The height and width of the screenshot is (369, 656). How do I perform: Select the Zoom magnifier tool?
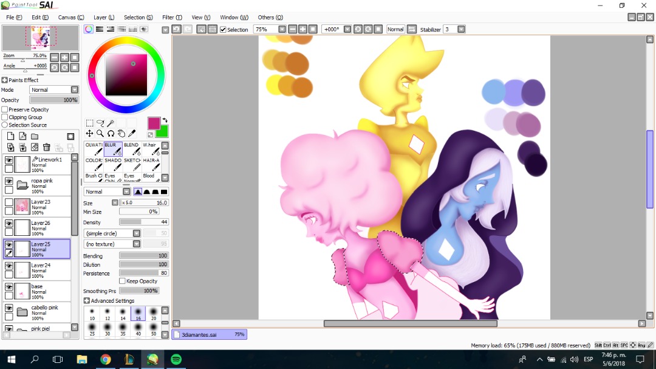[100, 133]
